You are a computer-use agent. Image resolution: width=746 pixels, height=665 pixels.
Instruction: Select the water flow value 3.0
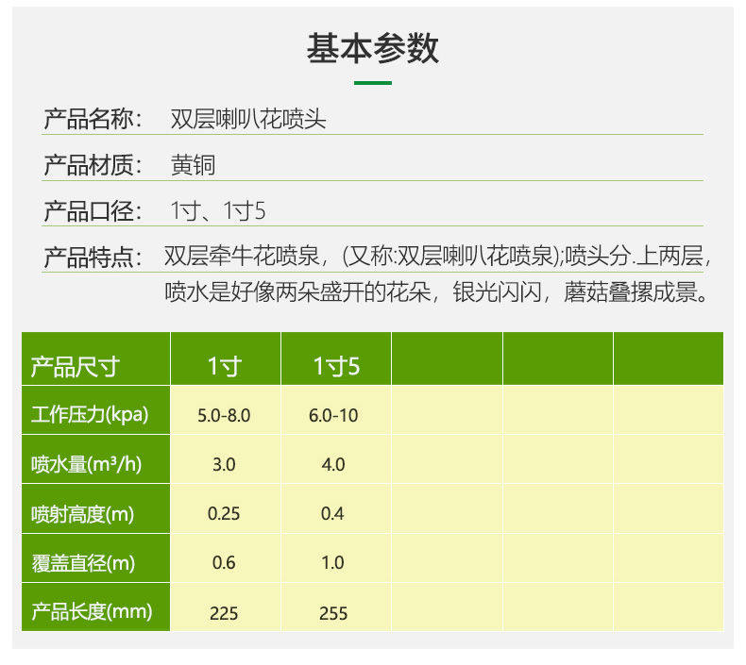[x=224, y=464]
